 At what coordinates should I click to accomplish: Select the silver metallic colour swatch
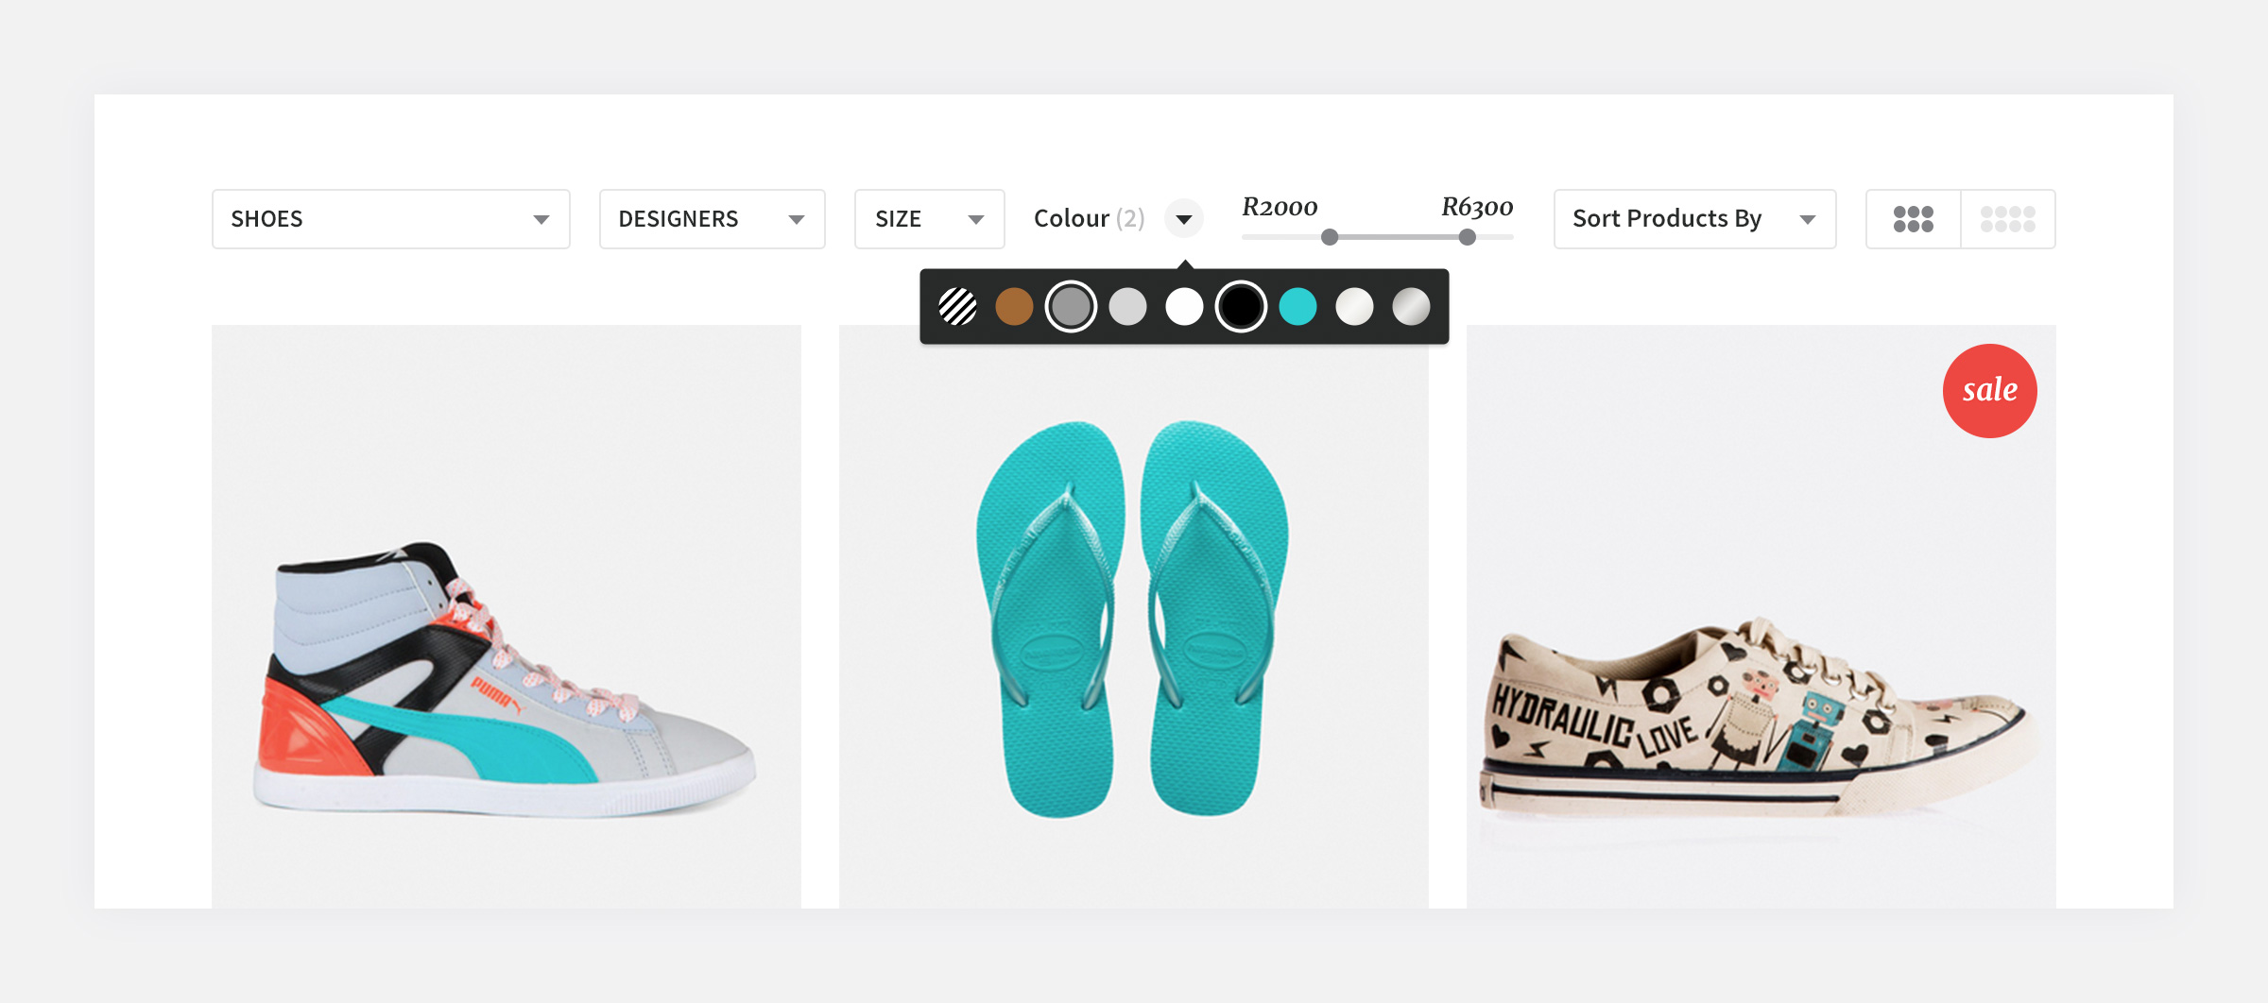click(x=1411, y=307)
